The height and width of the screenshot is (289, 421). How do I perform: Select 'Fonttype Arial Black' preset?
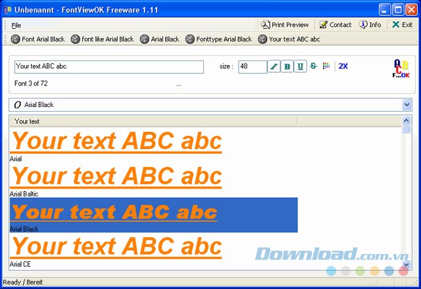click(x=218, y=39)
